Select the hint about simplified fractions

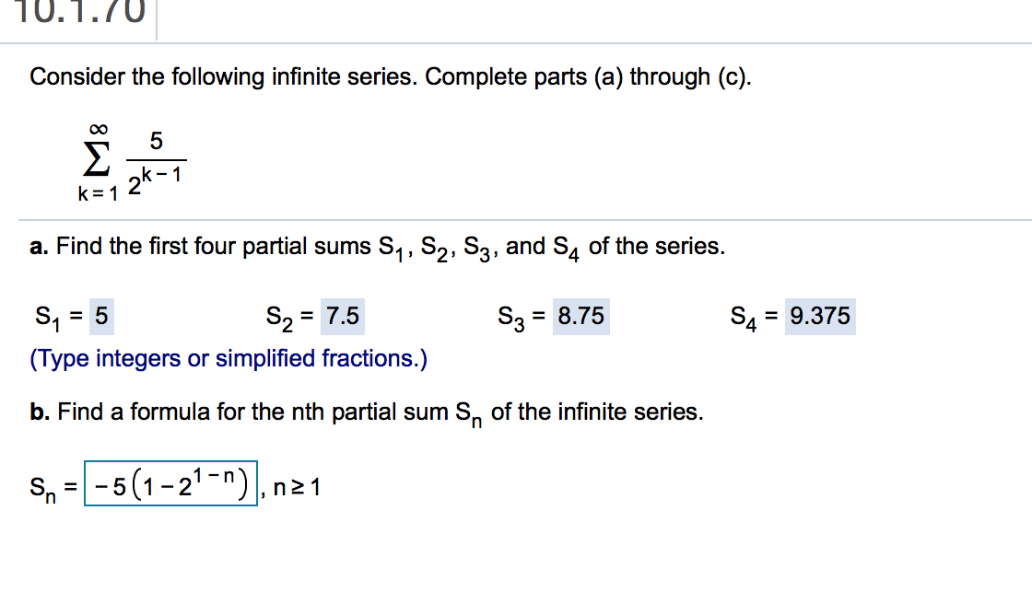coord(228,359)
